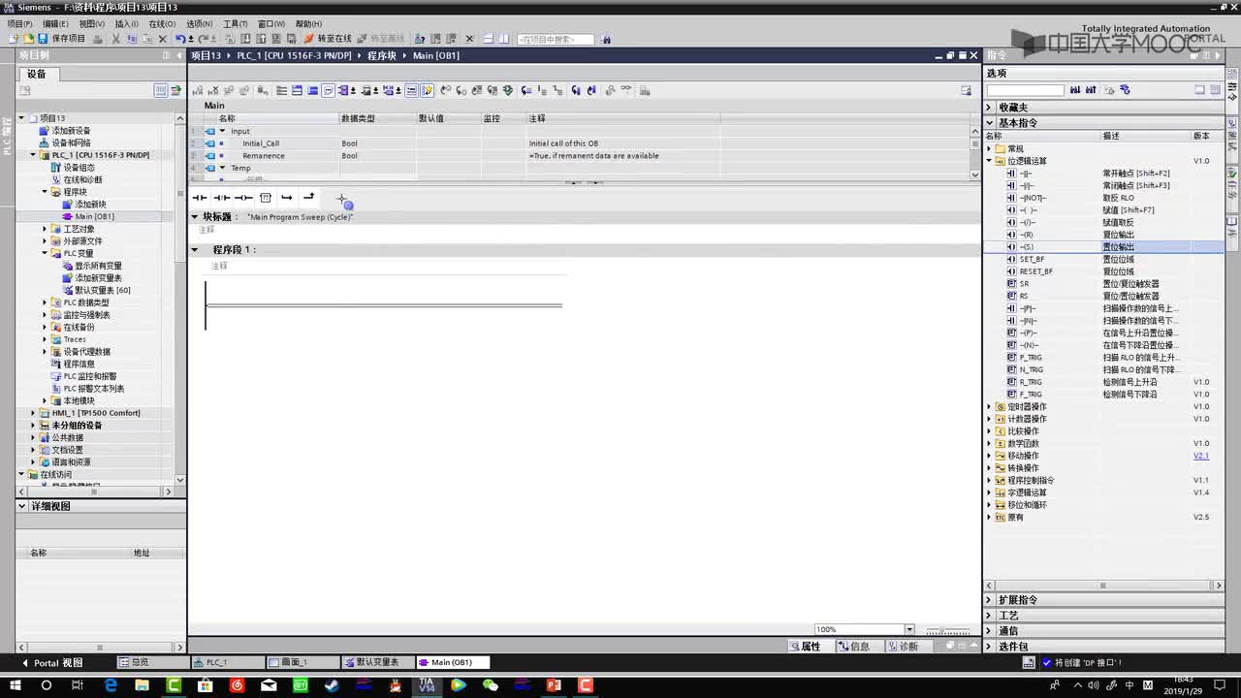
Task: Click the instruction search field under 选项
Action: tap(1025, 90)
